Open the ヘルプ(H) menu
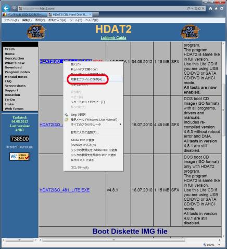 pyautogui.click(x=92, y=20)
